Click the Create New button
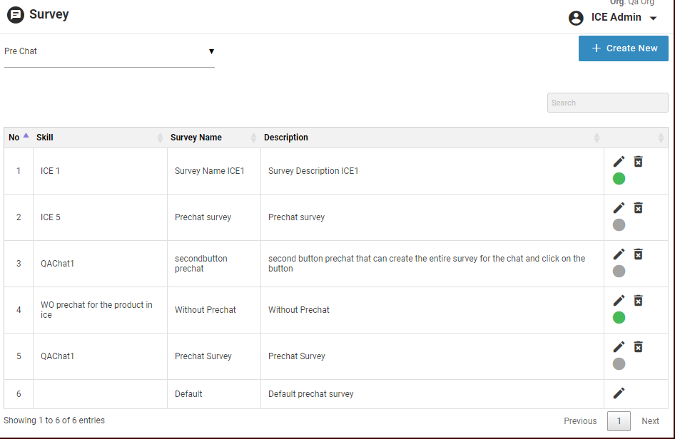This screenshot has width=675, height=439. 623,48
